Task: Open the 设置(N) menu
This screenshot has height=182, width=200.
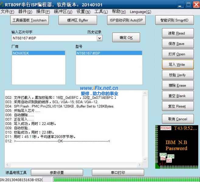Action: pos(83,12)
